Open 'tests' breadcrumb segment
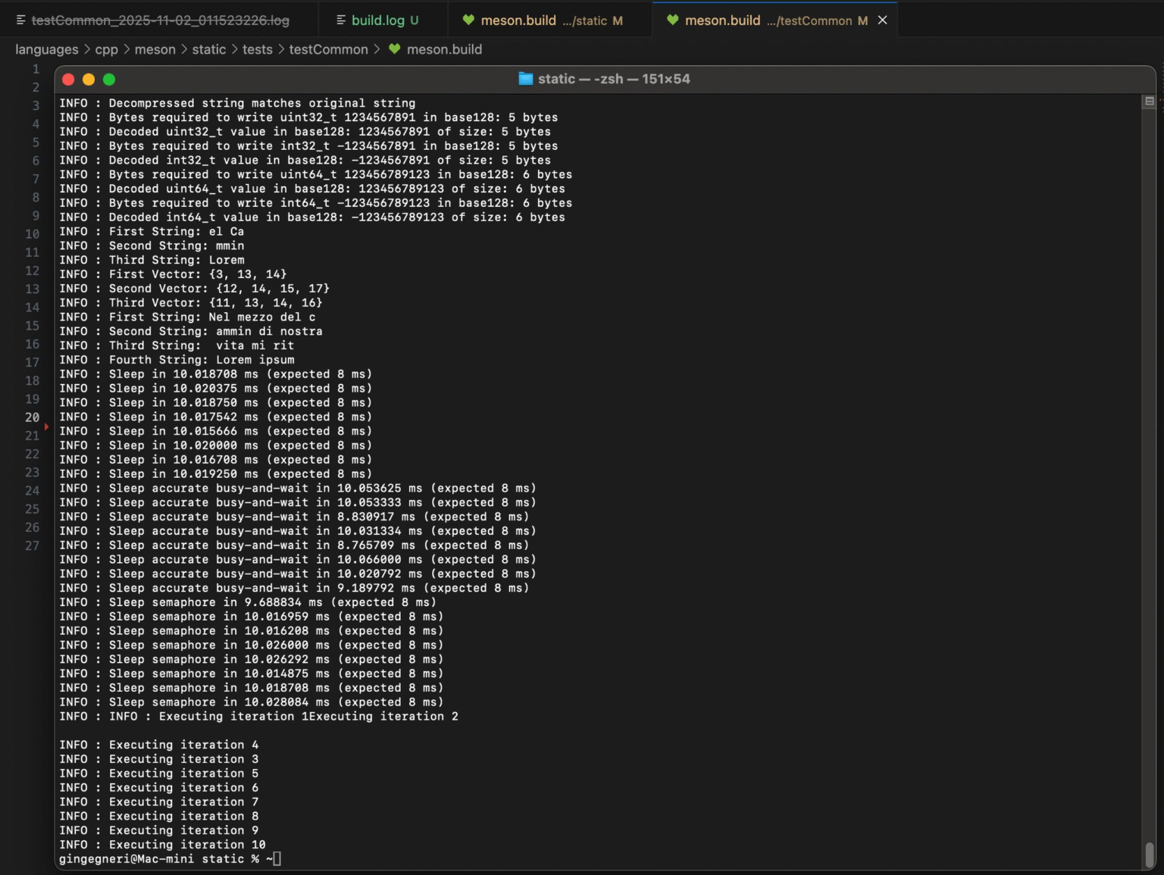 pos(258,49)
